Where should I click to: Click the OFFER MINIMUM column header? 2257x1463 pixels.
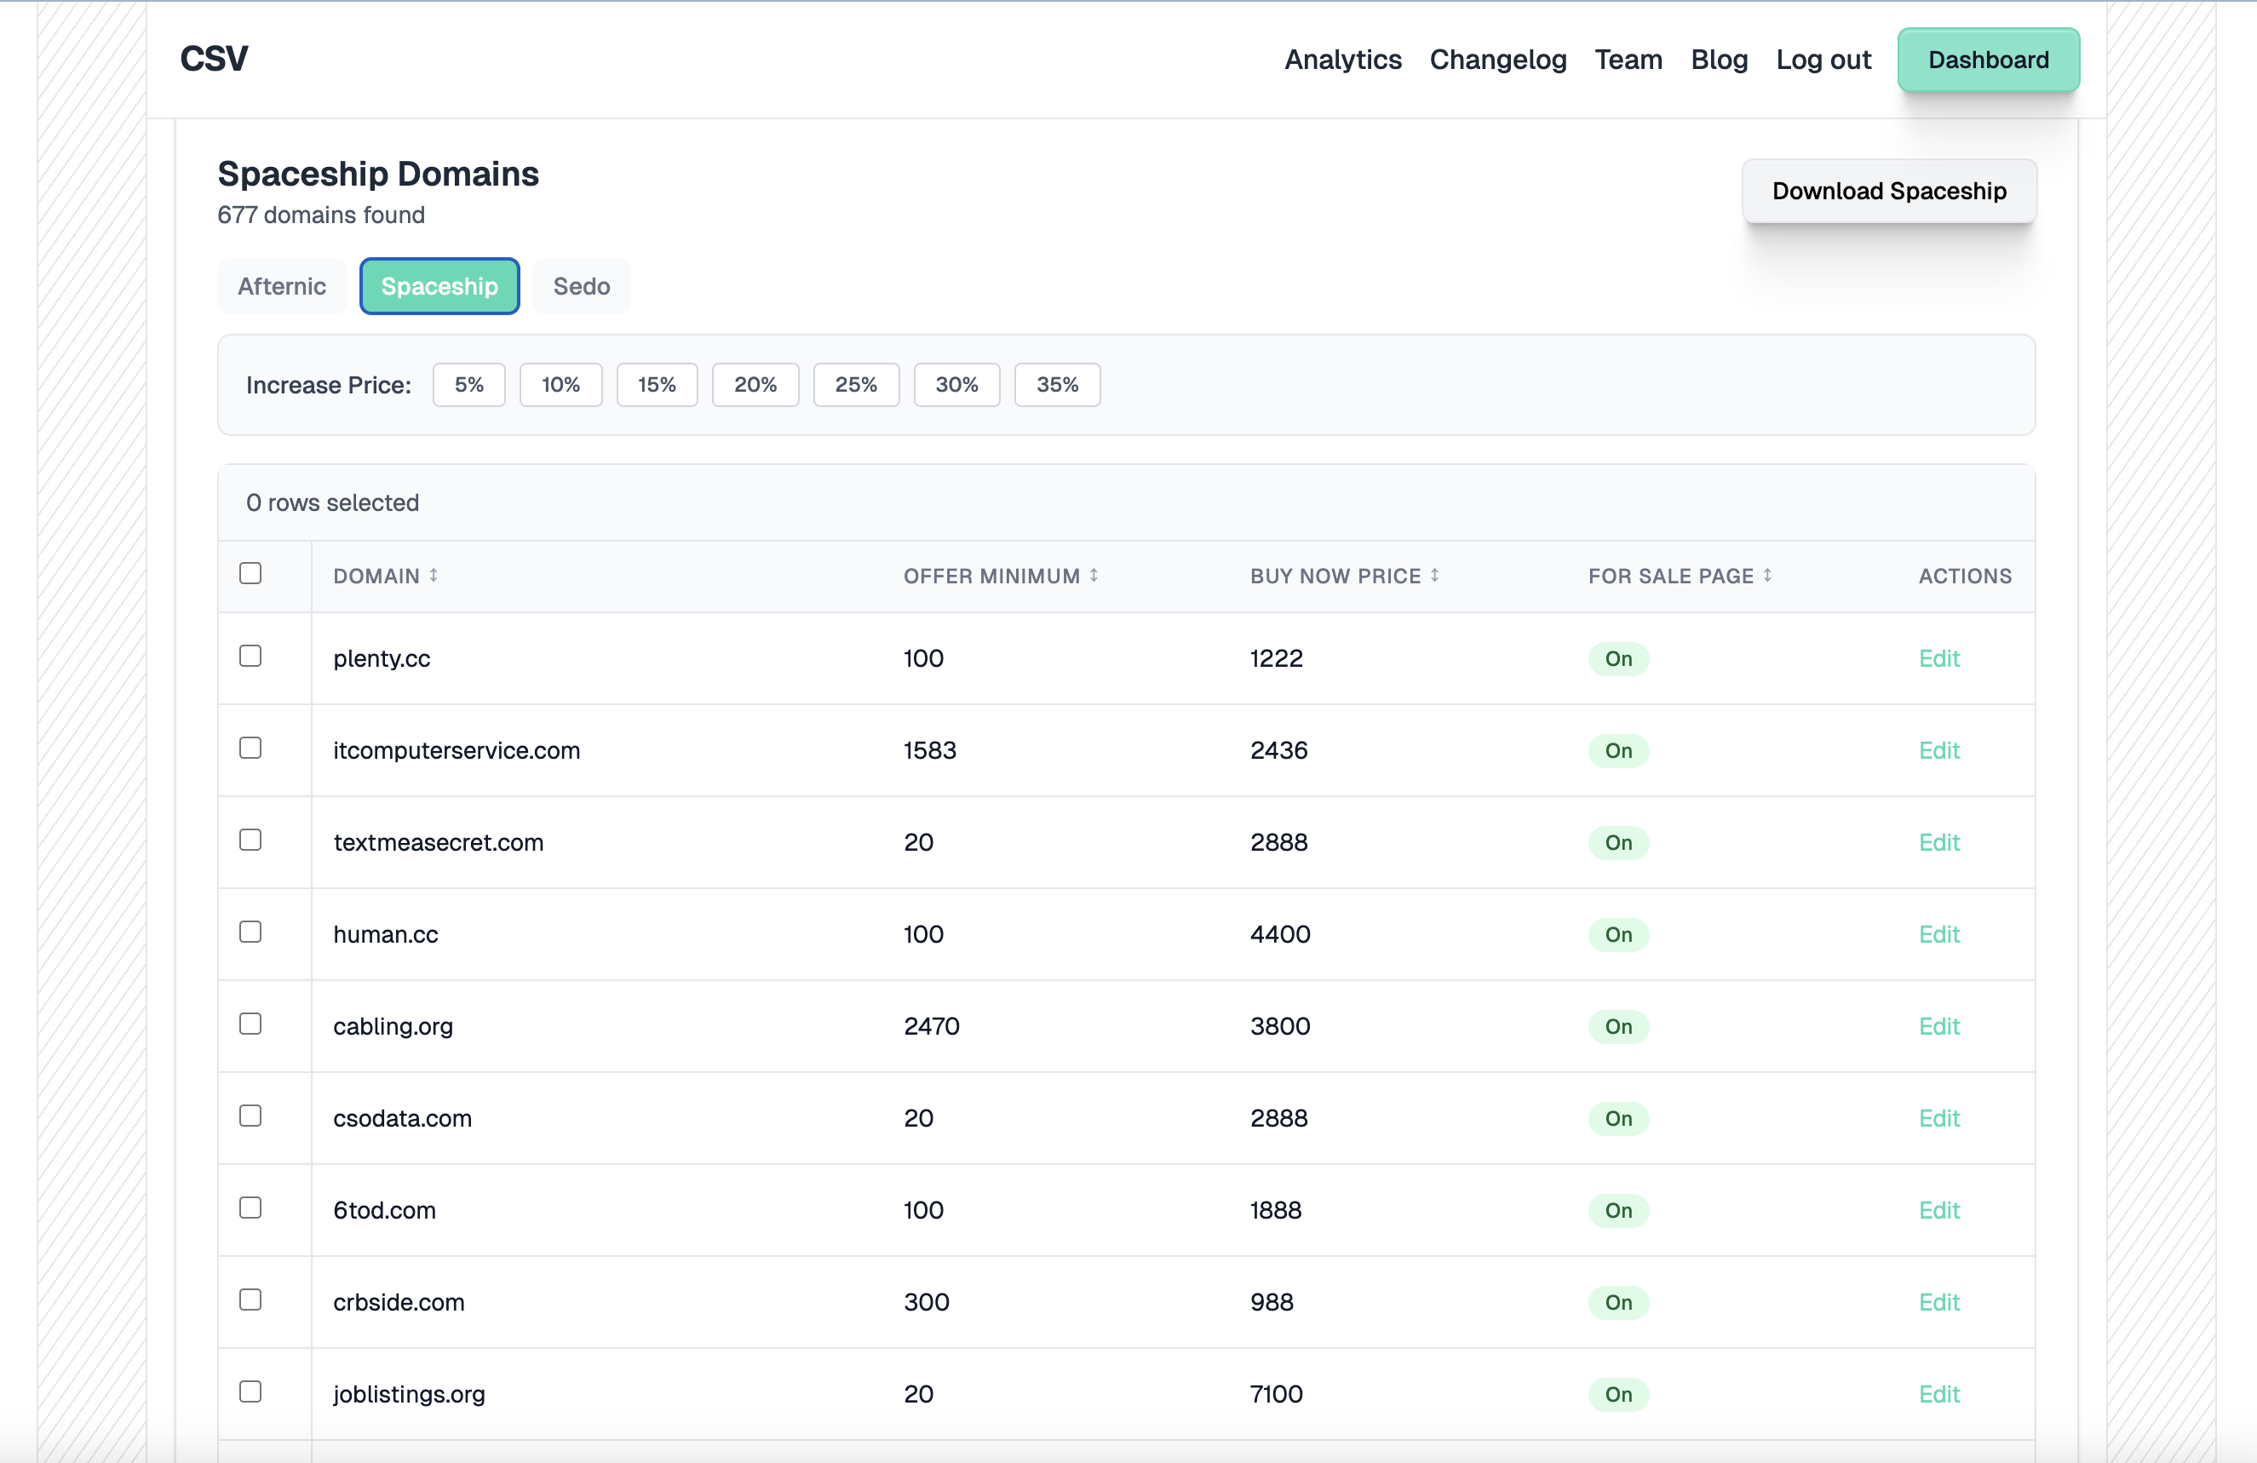click(992, 576)
